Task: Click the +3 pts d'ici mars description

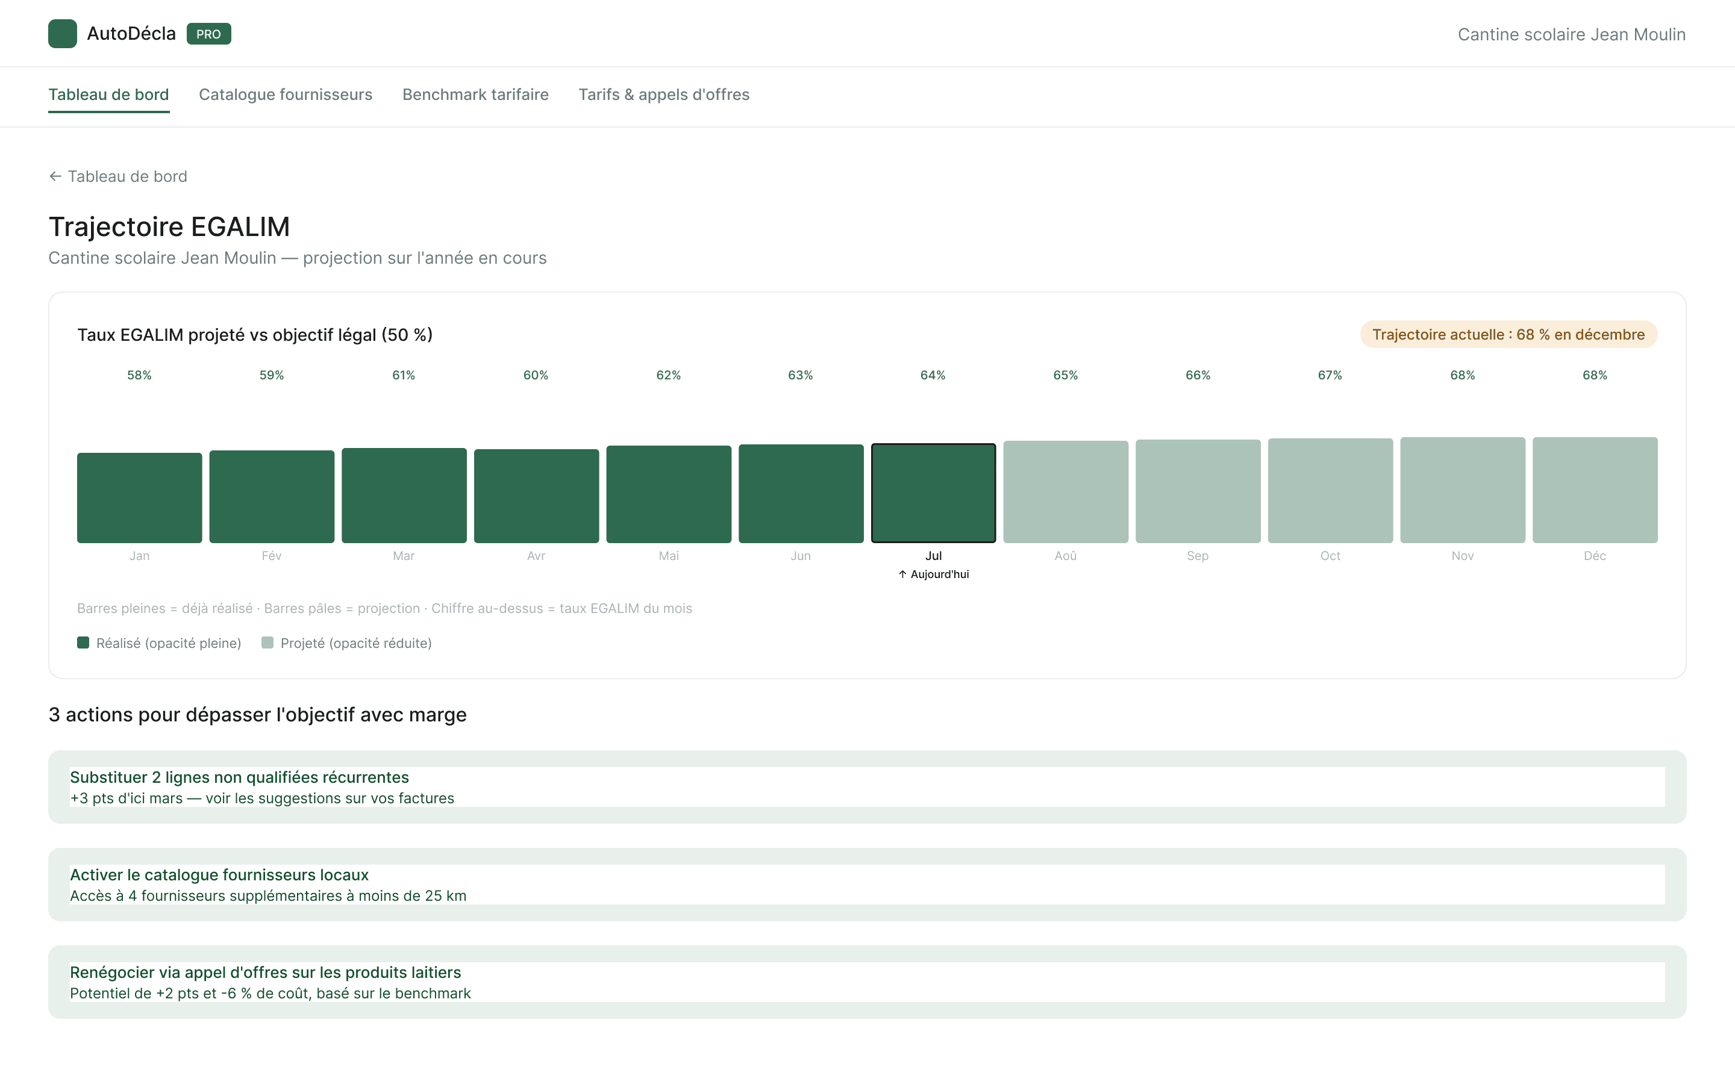Action: pos(262,798)
